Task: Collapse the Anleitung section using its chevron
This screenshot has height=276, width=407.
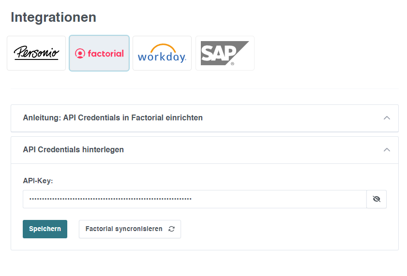Action: click(387, 118)
